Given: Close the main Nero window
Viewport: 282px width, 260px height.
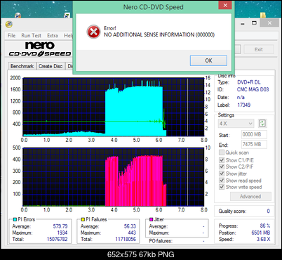Looking at the screenshot, I should click(269, 22).
